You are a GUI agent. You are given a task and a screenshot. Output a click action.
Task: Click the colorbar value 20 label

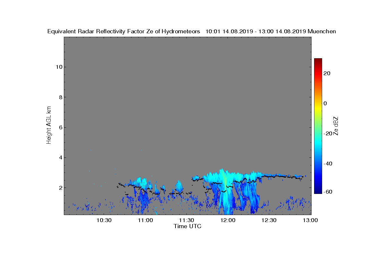click(327, 73)
